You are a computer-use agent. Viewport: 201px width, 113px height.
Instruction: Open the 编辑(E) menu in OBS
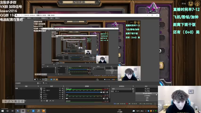point(23,18)
